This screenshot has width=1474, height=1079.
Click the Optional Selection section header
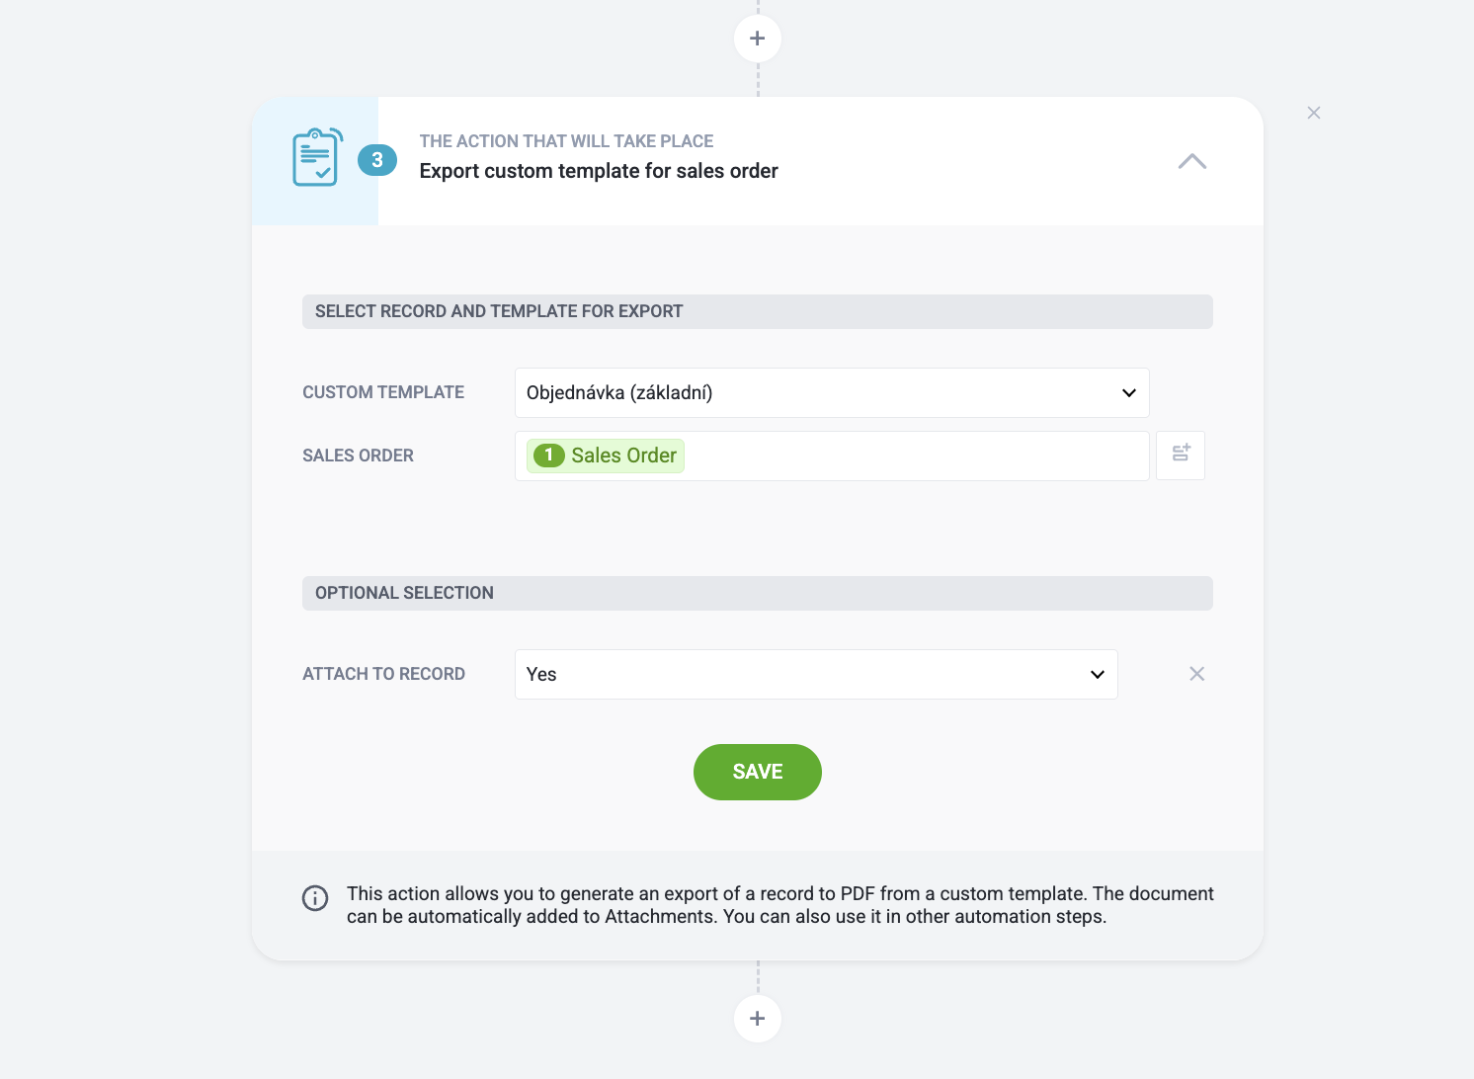(x=758, y=593)
